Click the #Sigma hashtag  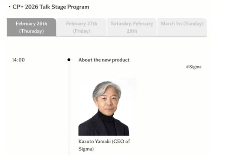pos(193,67)
